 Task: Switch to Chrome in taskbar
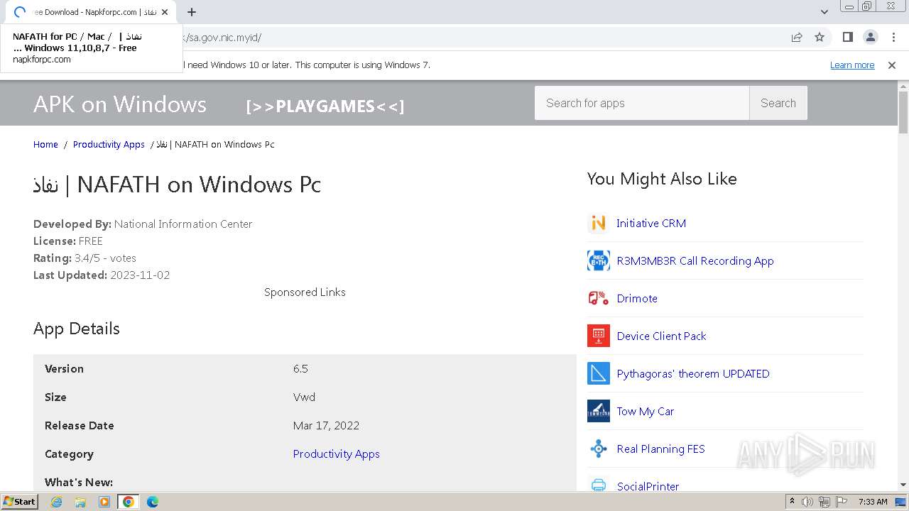[x=128, y=502]
